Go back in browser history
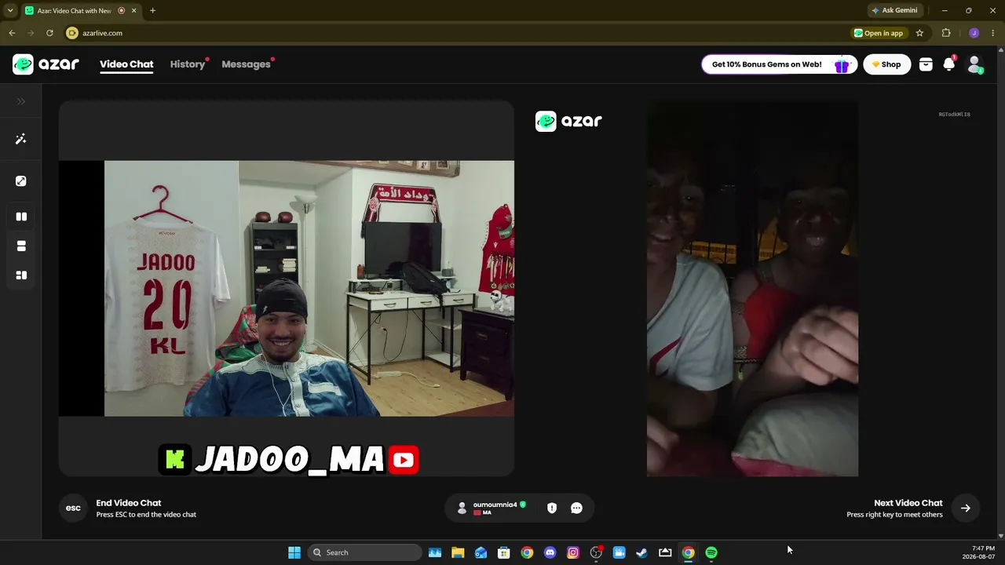 pyautogui.click(x=12, y=33)
